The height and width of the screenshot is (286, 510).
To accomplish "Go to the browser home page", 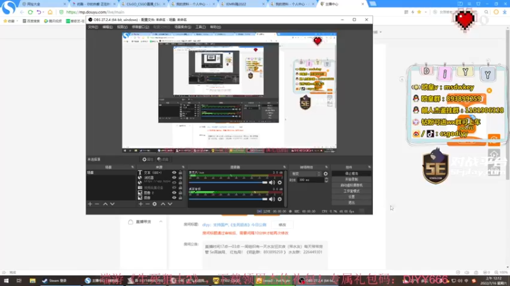I will point(50,12).
